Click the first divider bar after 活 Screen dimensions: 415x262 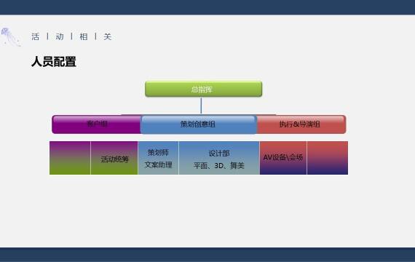pos(47,36)
